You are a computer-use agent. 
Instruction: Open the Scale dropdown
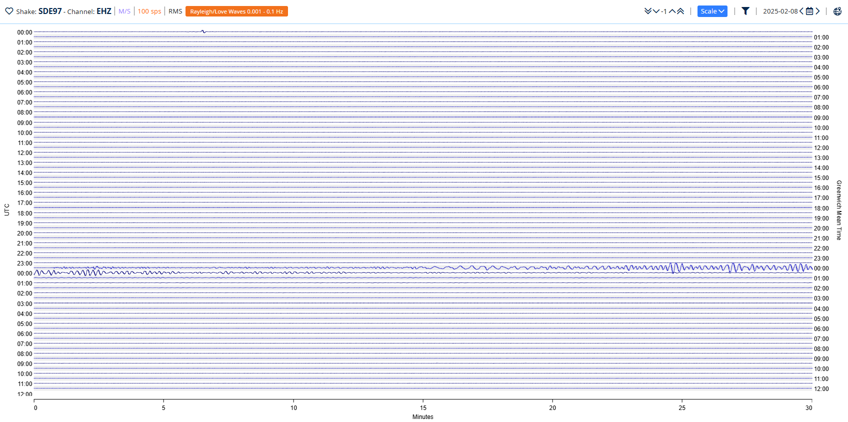712,11
